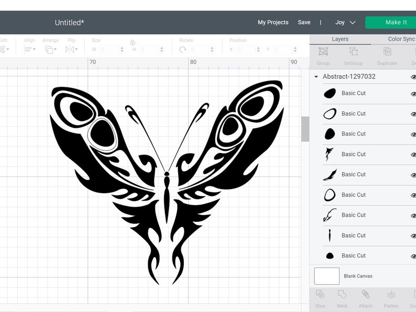Switch to the Layers tab

(340, 39)
